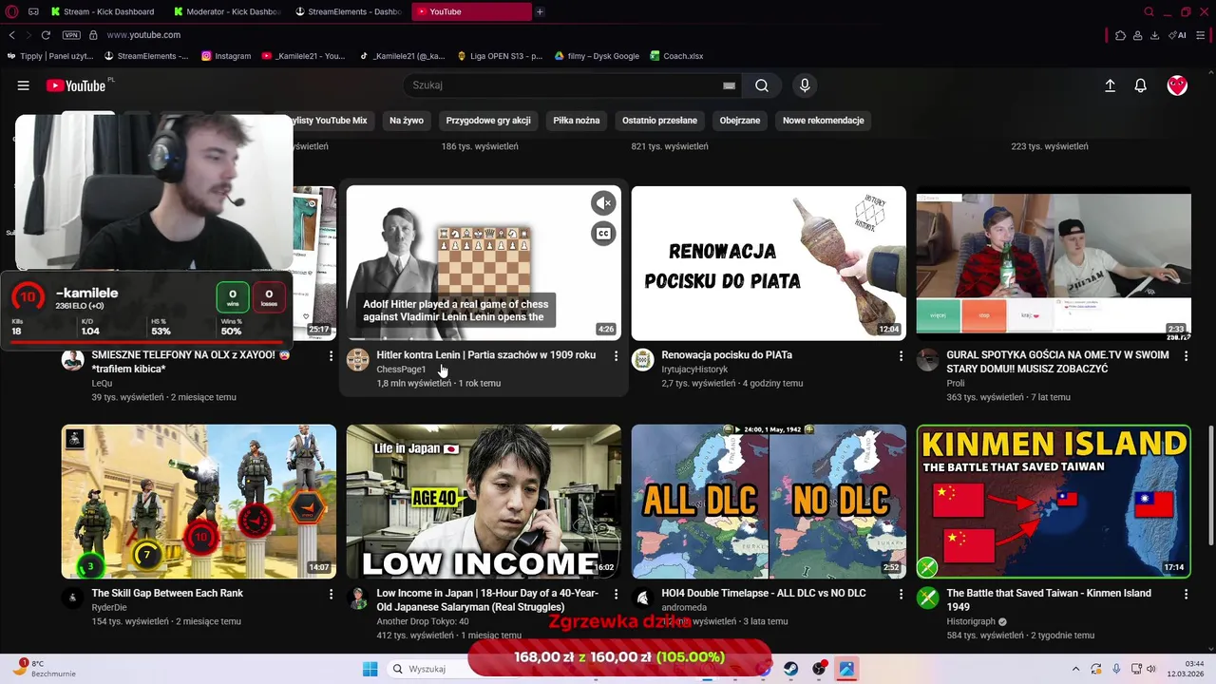This screenshot has height=684, width=1216.
Task: Open the Kinmen Island video thumbnail
Action: (x=1054, y=502)
